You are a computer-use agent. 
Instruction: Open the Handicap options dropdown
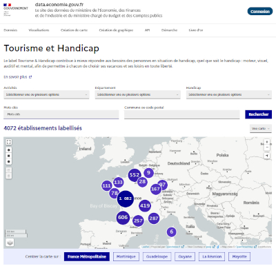point(229,94)
